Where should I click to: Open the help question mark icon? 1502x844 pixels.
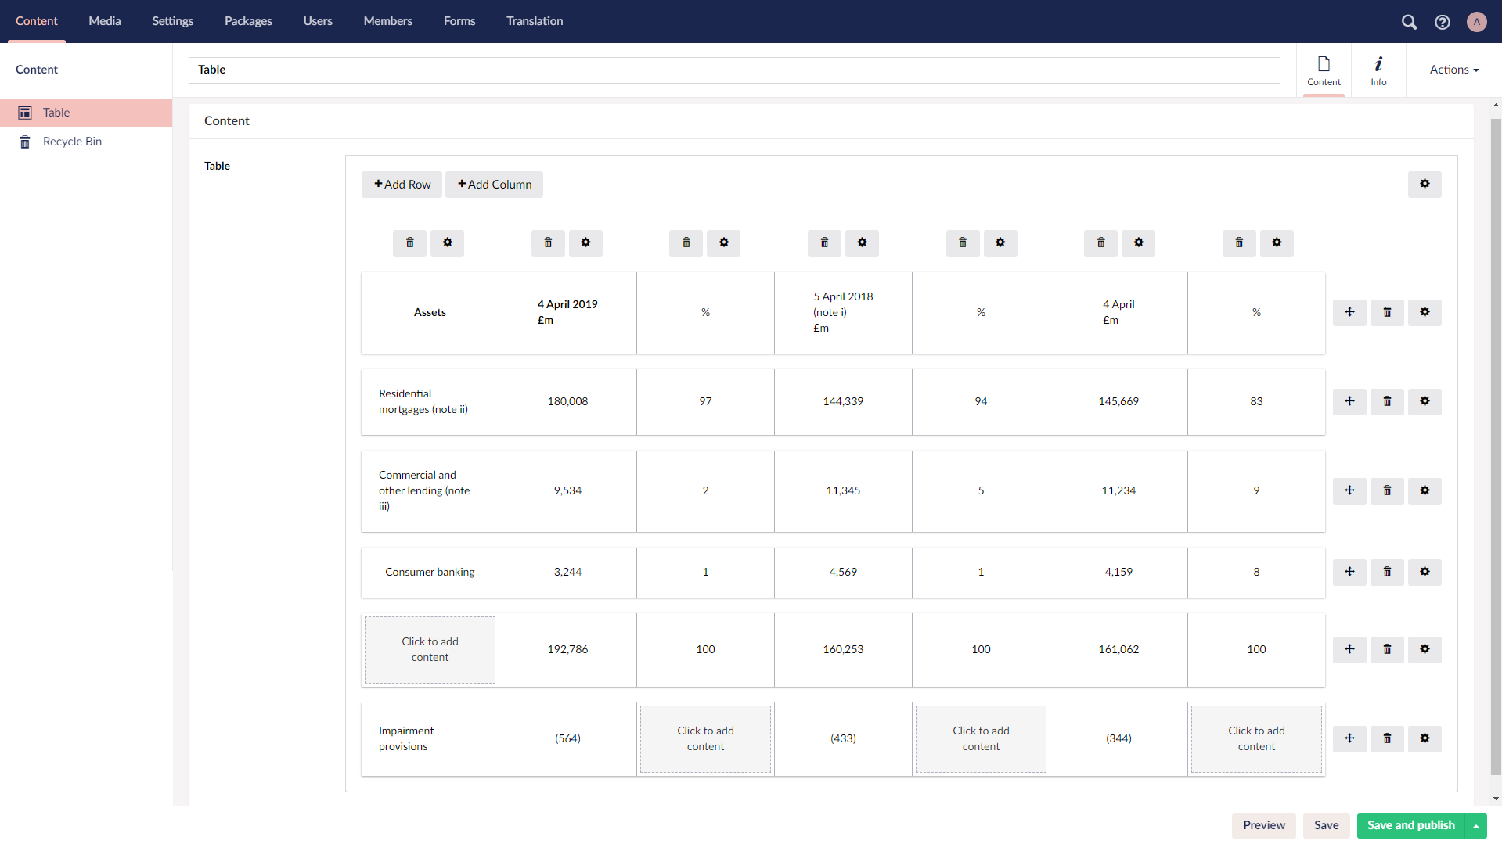[1443, 22]
